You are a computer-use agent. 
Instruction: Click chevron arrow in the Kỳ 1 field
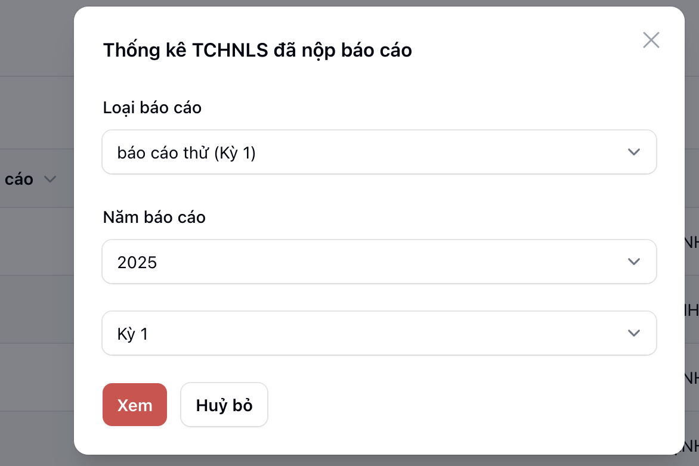pyautogui.click(x=634, y=333)
